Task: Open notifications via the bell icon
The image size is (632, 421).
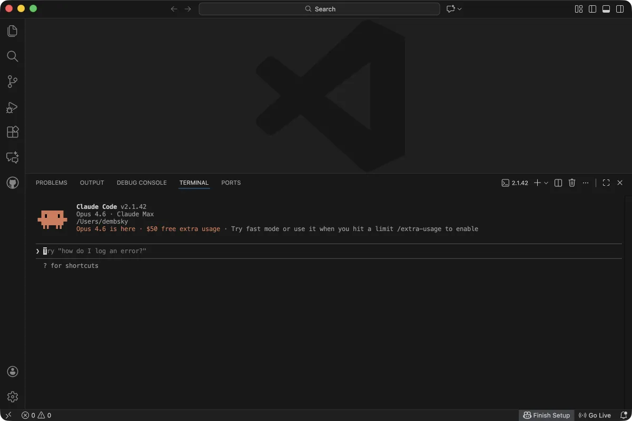Action: pos(624,415)
